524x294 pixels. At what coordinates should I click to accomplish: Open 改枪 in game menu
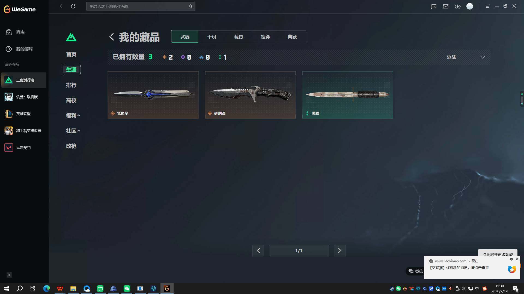coord(71,146)
